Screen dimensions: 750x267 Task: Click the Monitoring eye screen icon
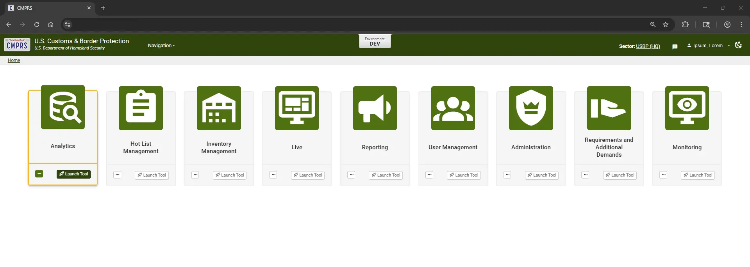[687, 108]
